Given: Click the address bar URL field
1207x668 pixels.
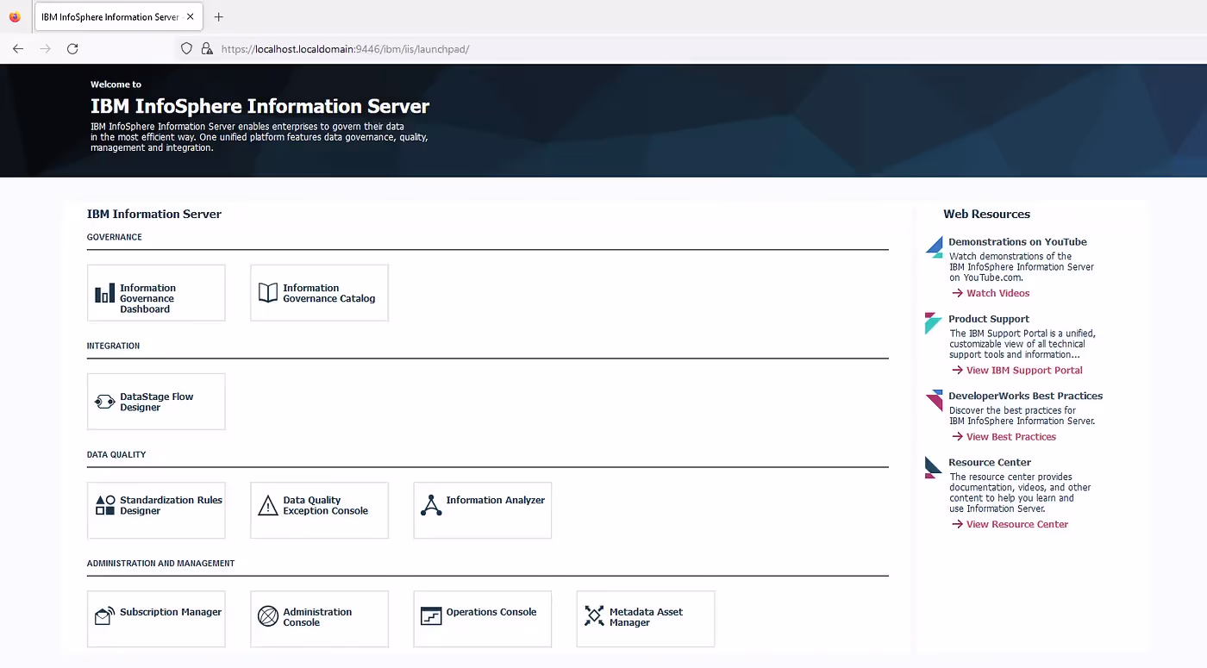Looking at the screenshot, I should (345, 49).
